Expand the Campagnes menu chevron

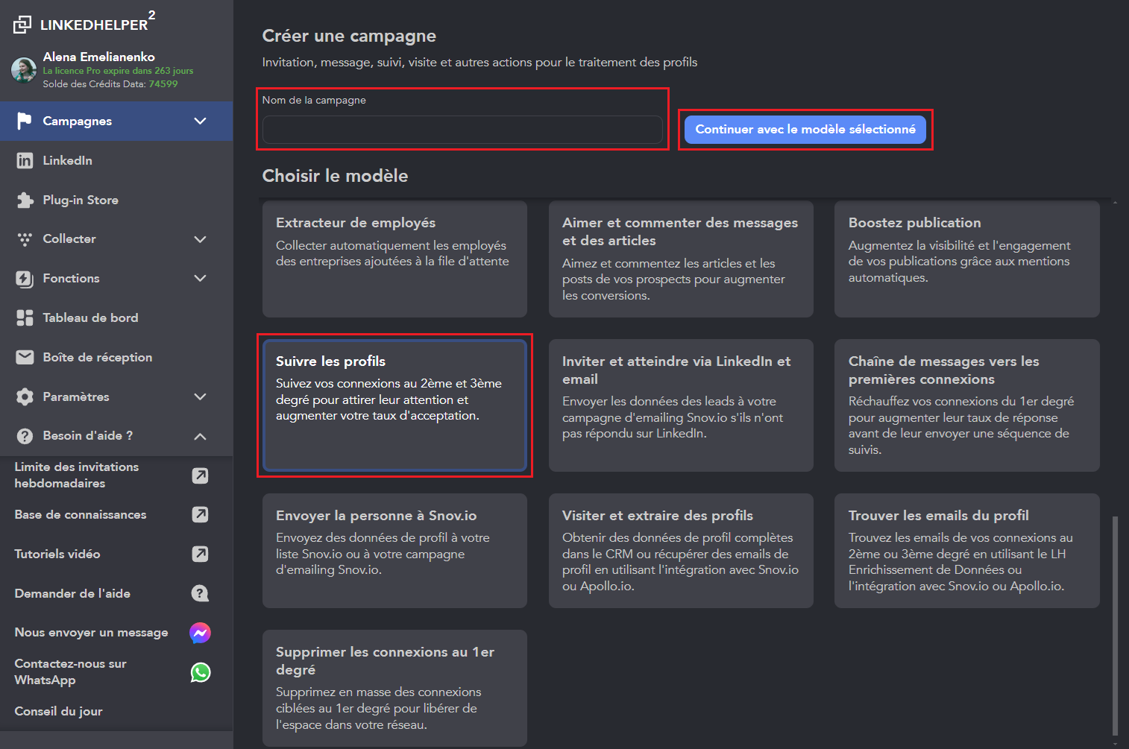click(x=200, y=121)
